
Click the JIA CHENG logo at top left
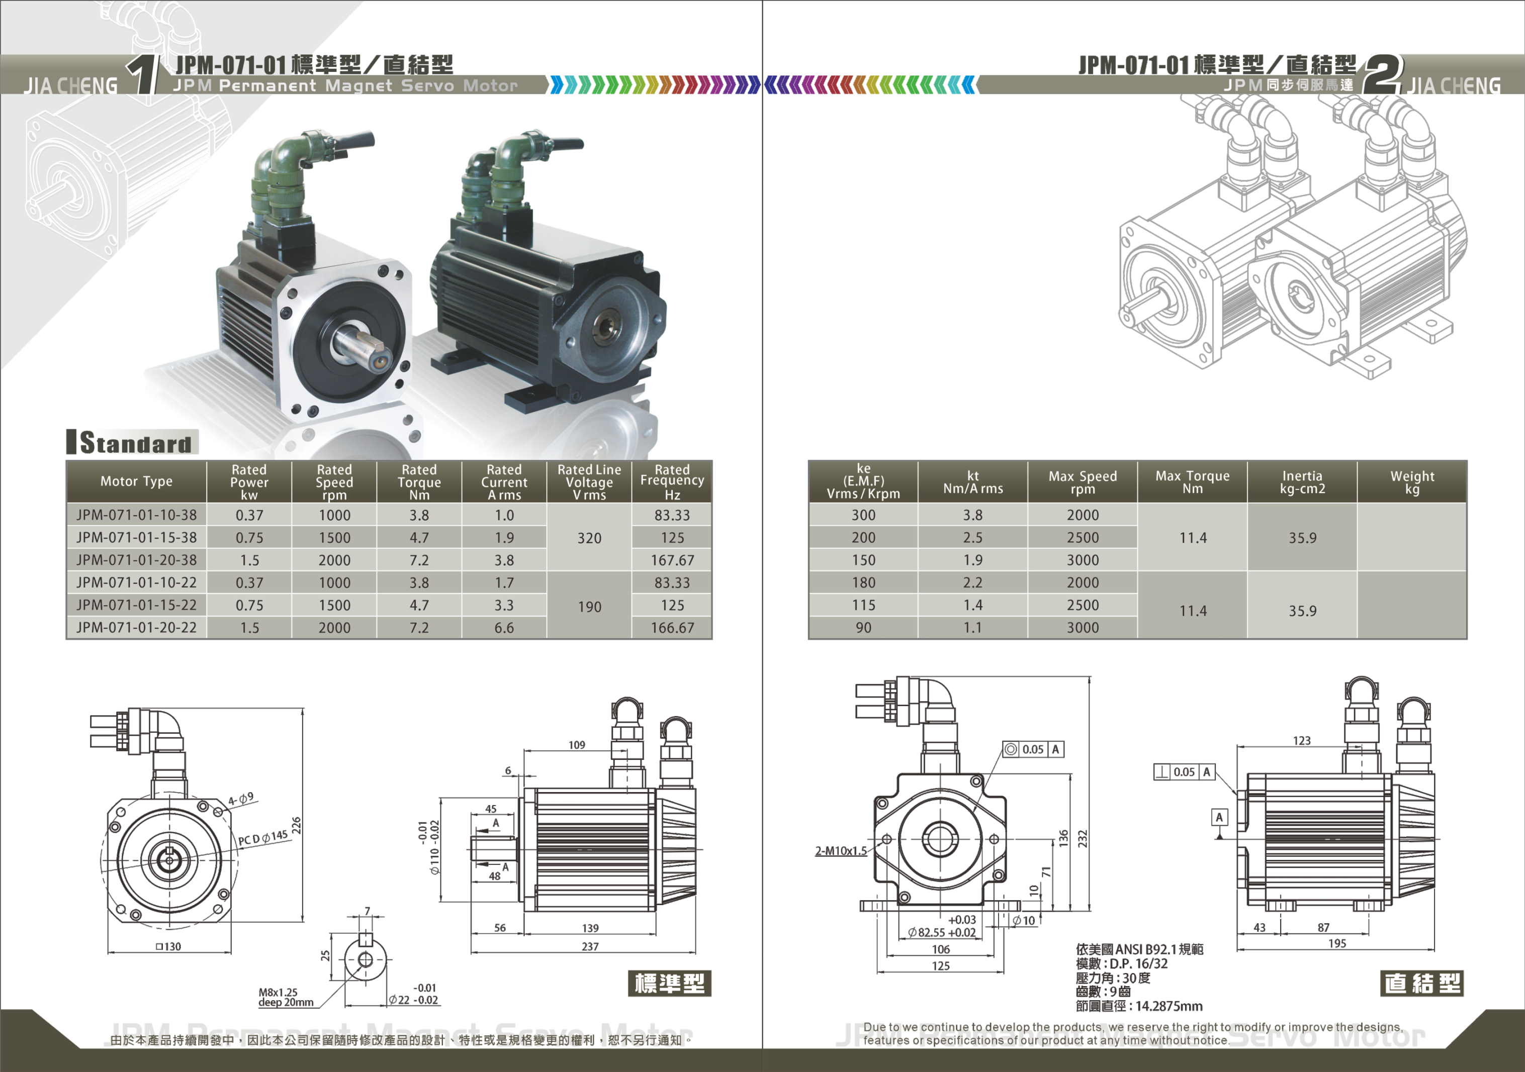pyautogui.click(x=70, y=85)
